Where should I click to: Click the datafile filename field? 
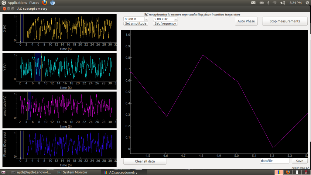click(x=275, y=161)
